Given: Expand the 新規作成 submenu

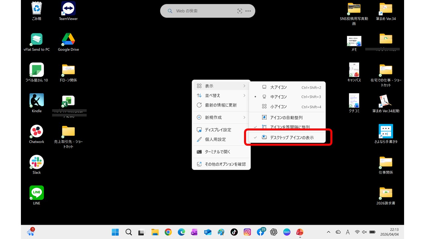Looking at the screenshot, I should [x=221, y=118].
